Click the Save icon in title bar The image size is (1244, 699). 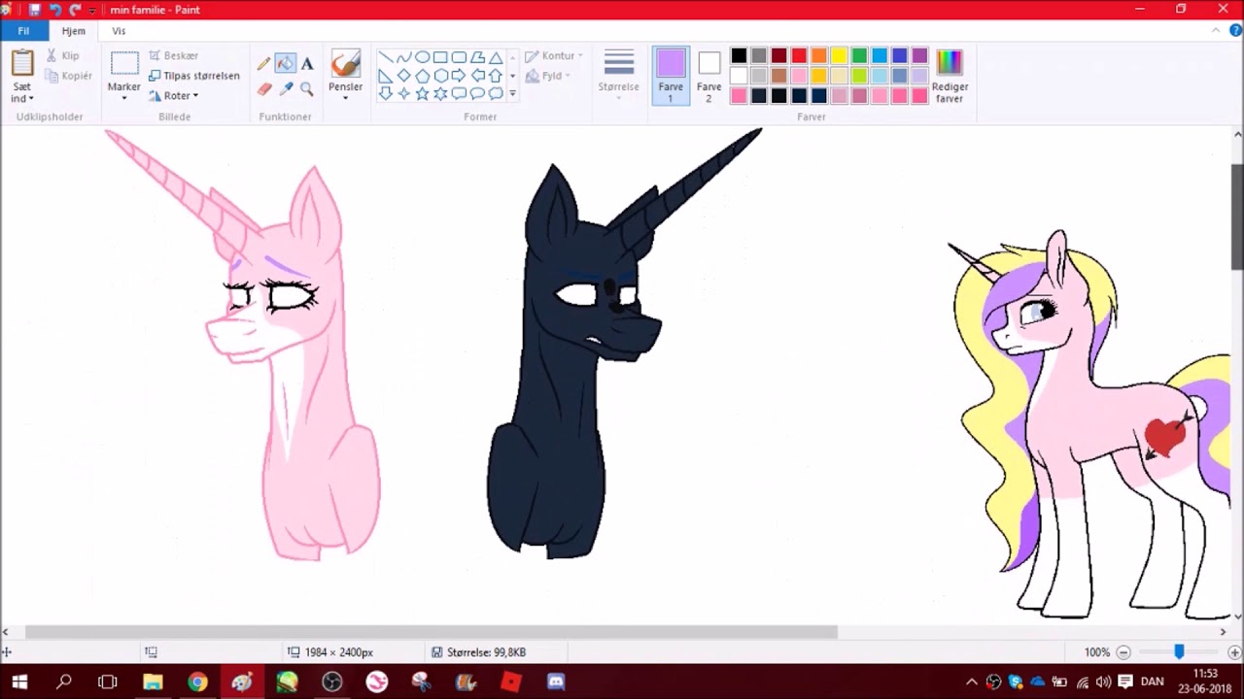pyautogui.click(x=34, y=10)
